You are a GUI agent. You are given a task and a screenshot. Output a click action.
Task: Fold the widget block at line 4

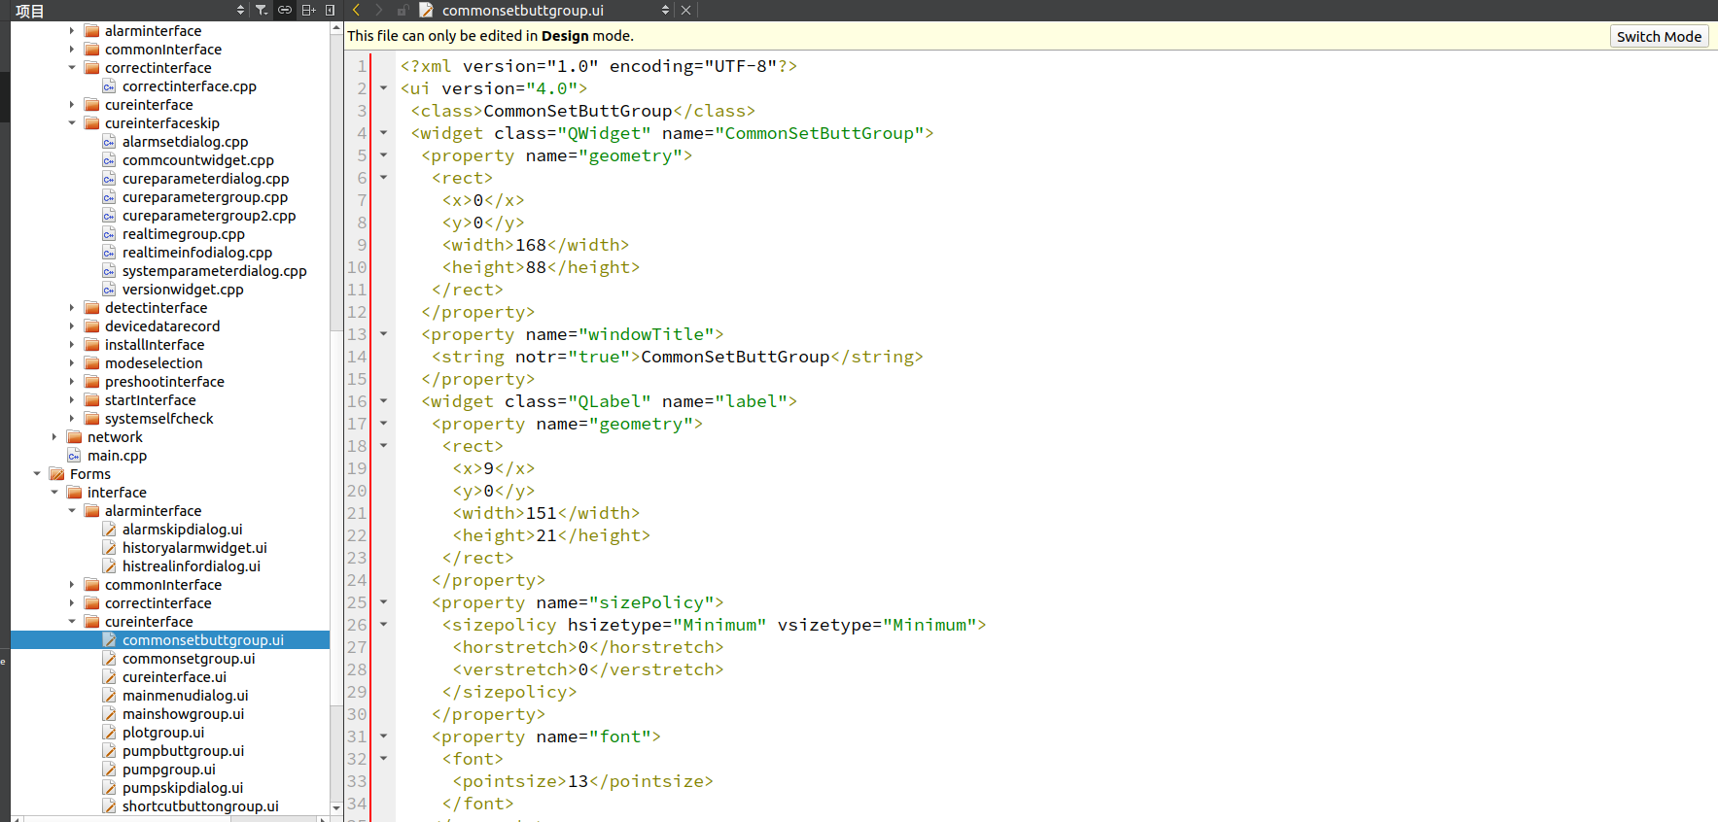click(x=383, y=133)
